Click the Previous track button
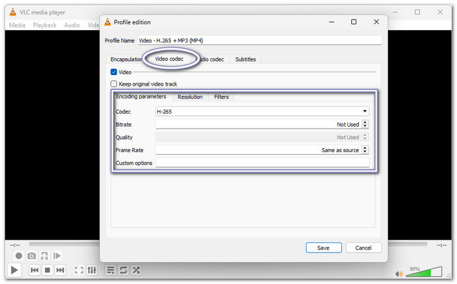457x284 pixels. click(35, 270)
